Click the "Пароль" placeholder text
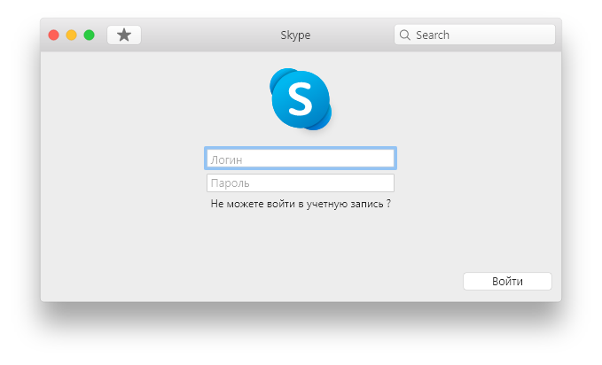Screen dimensions: 602x365 coord(229,184)
